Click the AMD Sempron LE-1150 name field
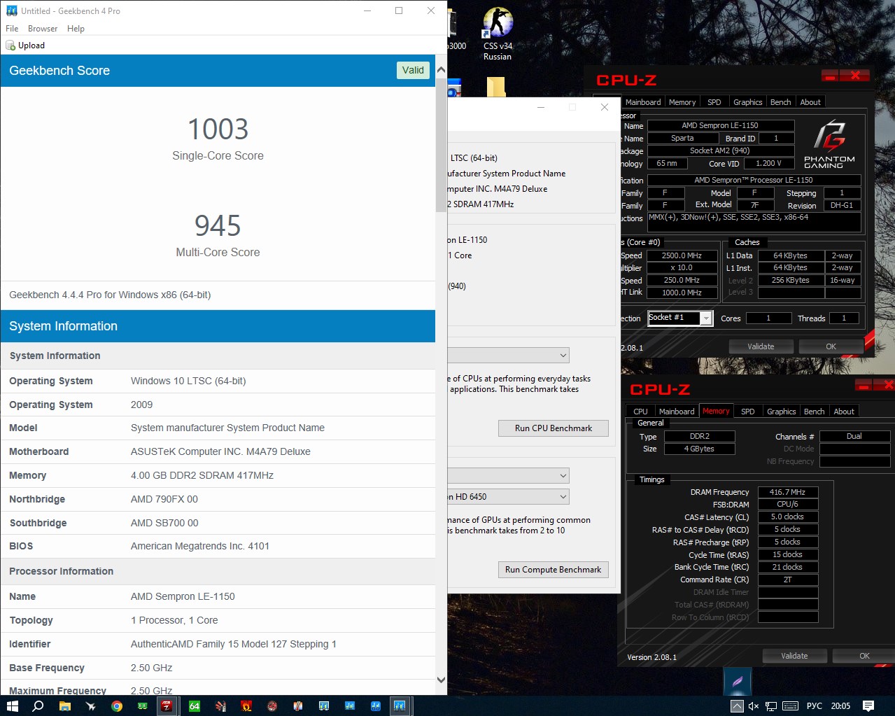Screen dimensions: 895x716 tap(720, 125)
